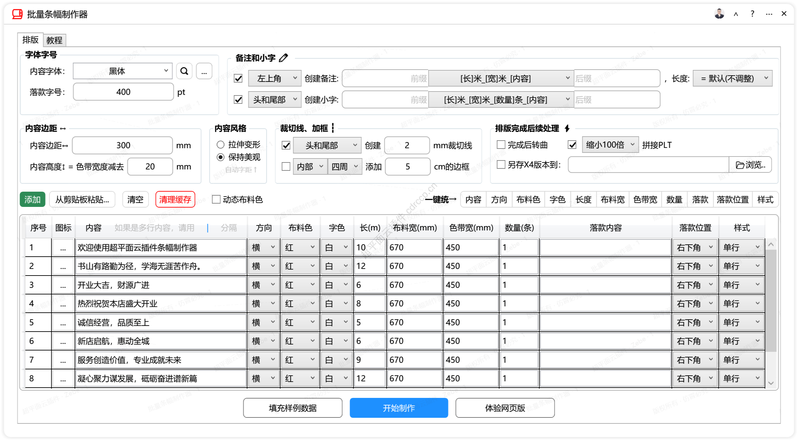Click the icon cell ellipsis in row 8
The image size is (798, 441).
click(x=63, y=379)
